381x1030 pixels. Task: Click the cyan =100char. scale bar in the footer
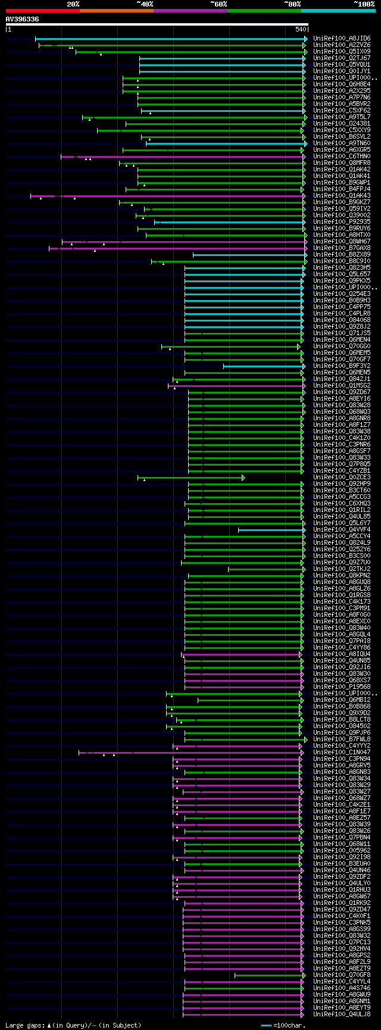coord(266,1025)
